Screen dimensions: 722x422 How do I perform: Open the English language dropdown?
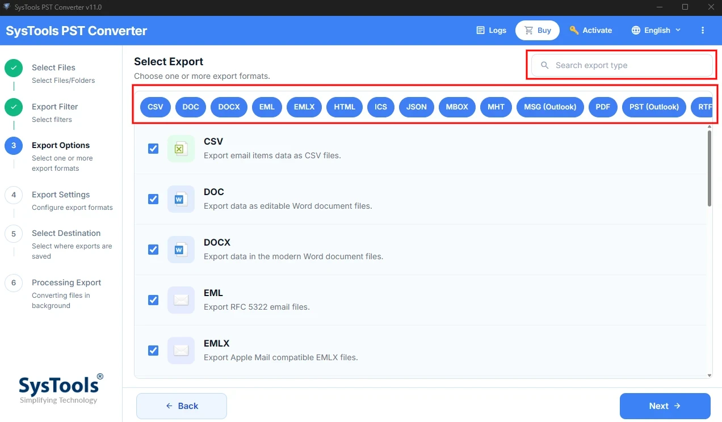pos(656,30)
